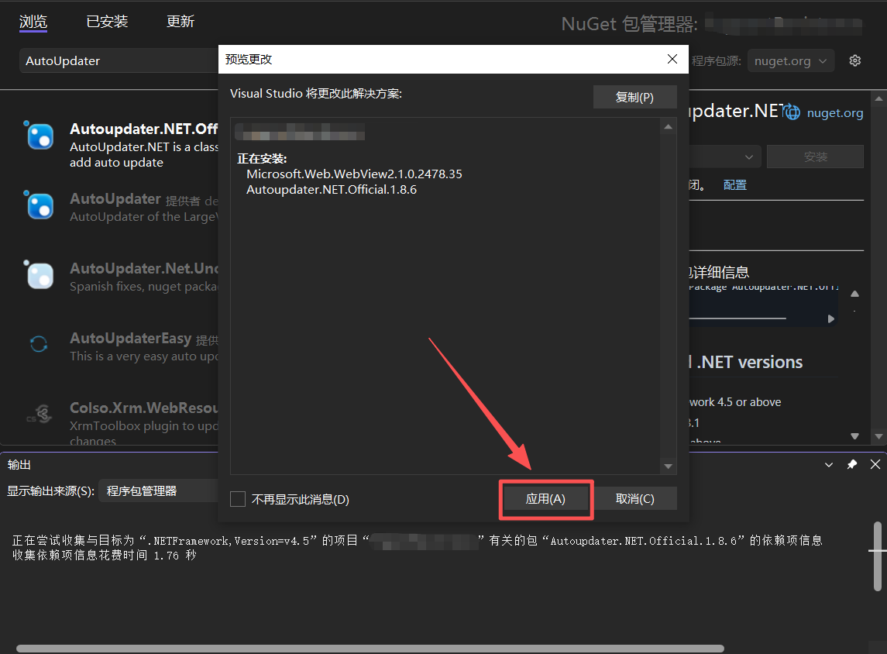
Task: Close the 预览更改 dialog
Action: click(672, 59)
